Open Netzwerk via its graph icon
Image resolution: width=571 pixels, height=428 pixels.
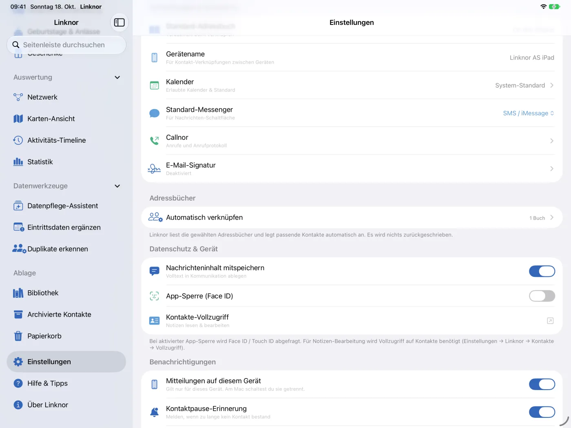click(18, 97)
